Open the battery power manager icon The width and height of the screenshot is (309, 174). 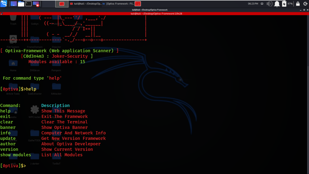pyautogui.click(x=284, y=4)
